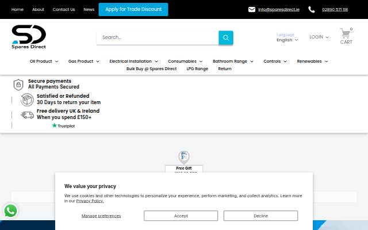Click the Satisfied or Refunded text
The height and width of the screenshot is (230, 368).
[63, 96]
